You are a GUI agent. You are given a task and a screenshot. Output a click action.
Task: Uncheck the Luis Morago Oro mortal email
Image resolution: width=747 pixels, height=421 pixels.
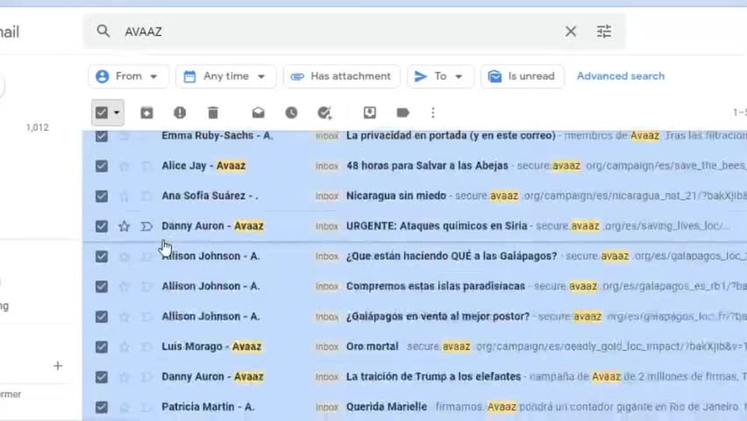click(x=102, y=347)
